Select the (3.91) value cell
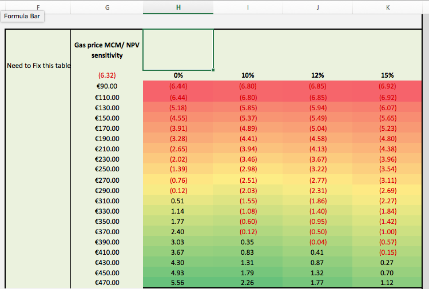Viewport: 429px width, 289px height. [178, 128]
